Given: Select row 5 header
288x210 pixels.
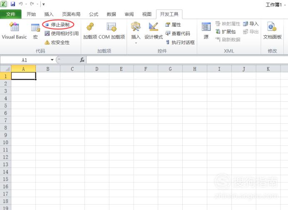Looking at the screenshot, I should [5, 105].
